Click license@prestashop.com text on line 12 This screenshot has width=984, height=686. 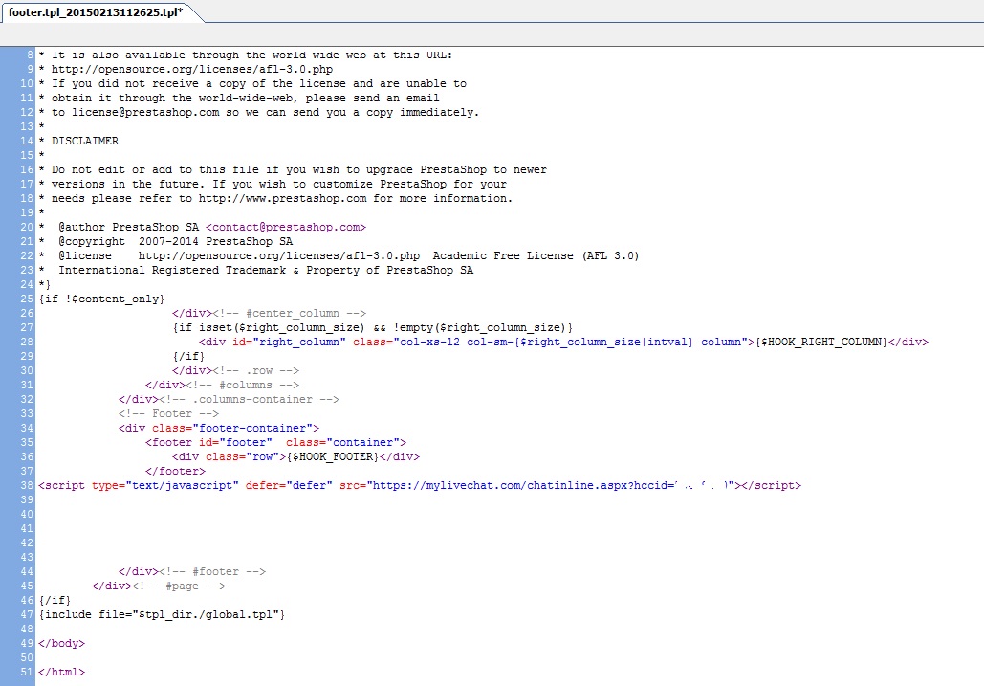click(x=145, y=112)
